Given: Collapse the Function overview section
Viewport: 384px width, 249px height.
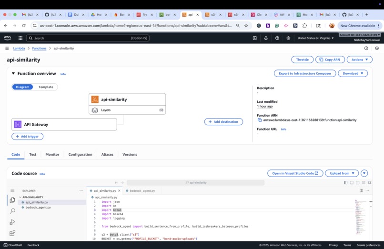Looking at the screenshot, I should tap(13, 73).
